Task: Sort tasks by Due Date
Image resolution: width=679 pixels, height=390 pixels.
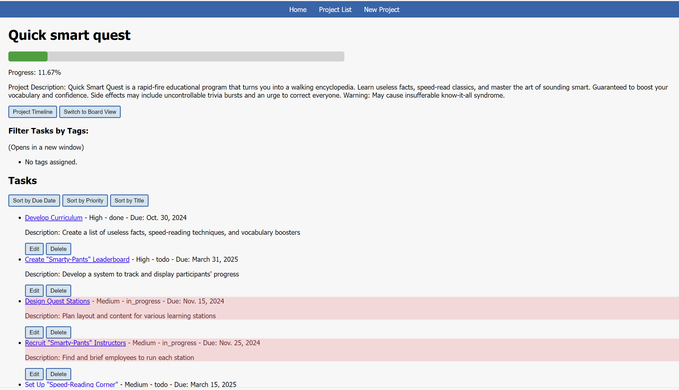Action: [34, 201]
